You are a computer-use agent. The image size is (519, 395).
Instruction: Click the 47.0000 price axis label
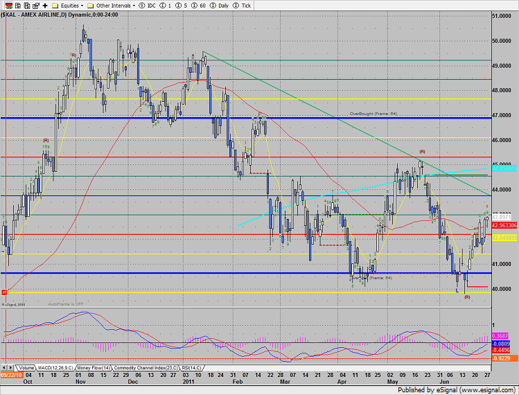502,115
